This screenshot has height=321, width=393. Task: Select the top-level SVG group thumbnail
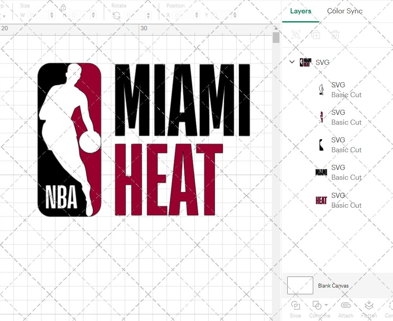[x=305, y=62]
